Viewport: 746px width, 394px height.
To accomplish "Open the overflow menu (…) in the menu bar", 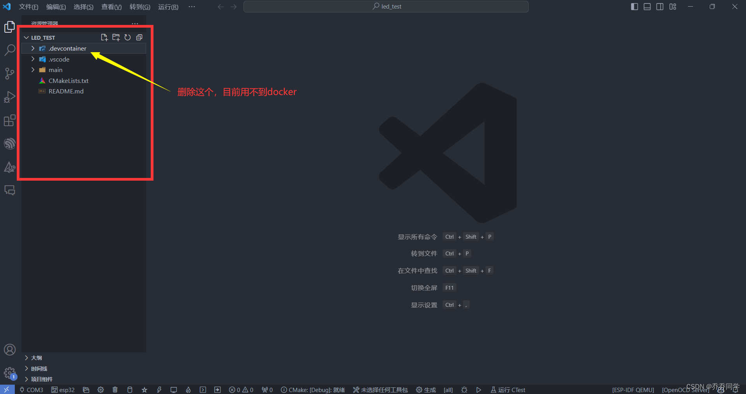I will [x=192, y=7].
